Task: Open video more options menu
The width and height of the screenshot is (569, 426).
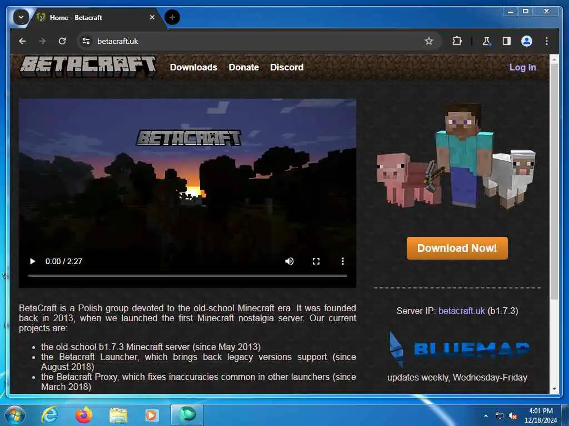Action: tap(342, 261)
